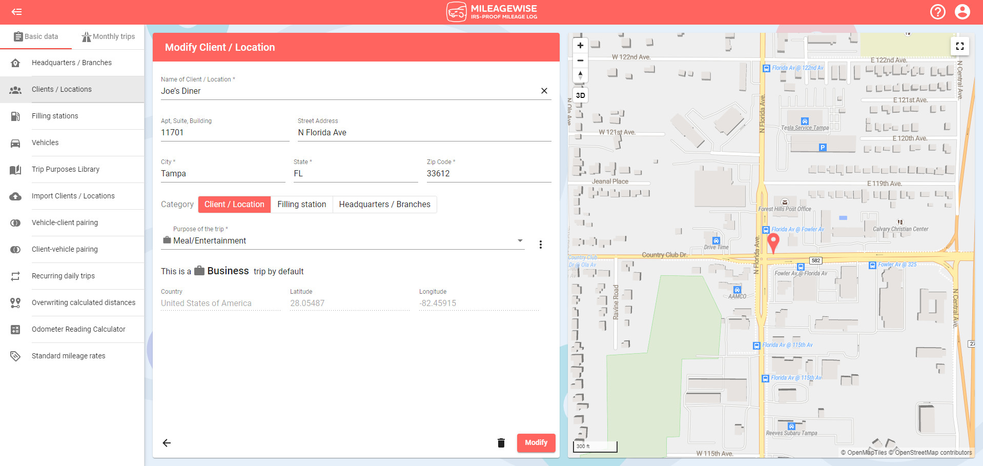
Task: Click the Vehicle-client pairing toggle icon
Action: tap(15, 223)
